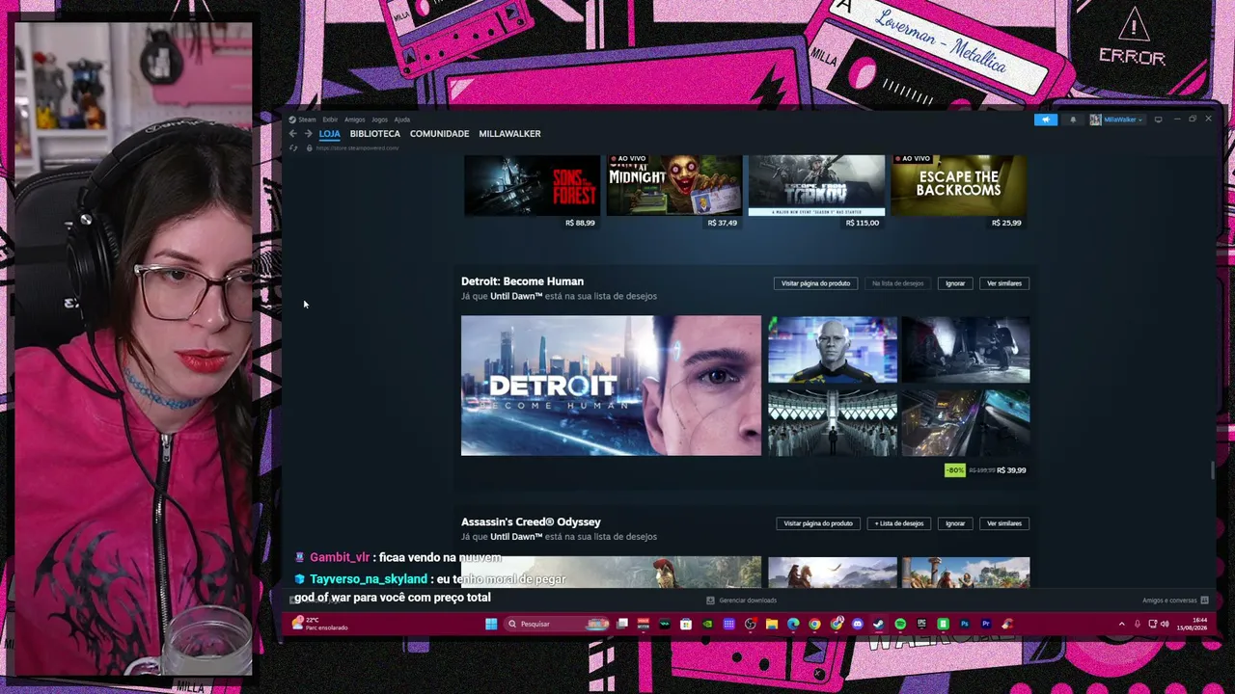1235x694 pixels.
Task: Open the Detroit: Become Human main banner
Action: click(611, 386)
